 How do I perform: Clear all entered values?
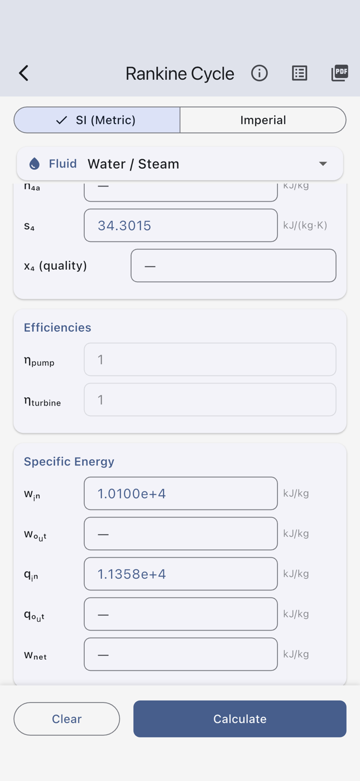coord(66,718)
